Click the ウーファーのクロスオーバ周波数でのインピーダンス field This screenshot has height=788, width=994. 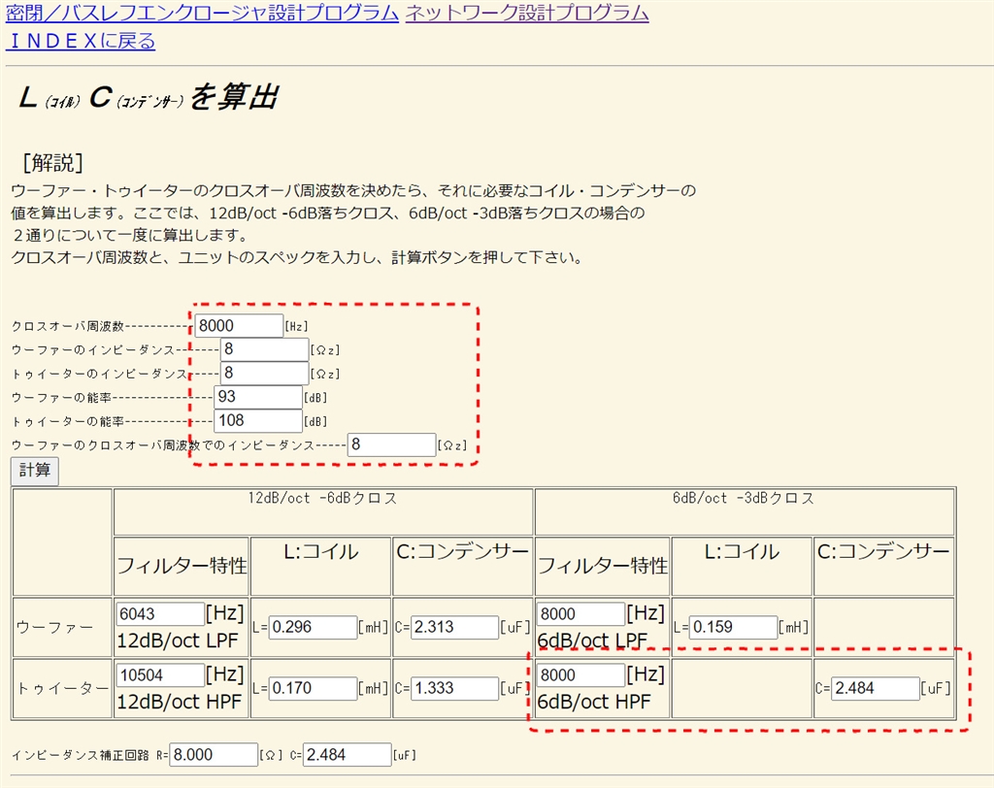pos(391,444)
